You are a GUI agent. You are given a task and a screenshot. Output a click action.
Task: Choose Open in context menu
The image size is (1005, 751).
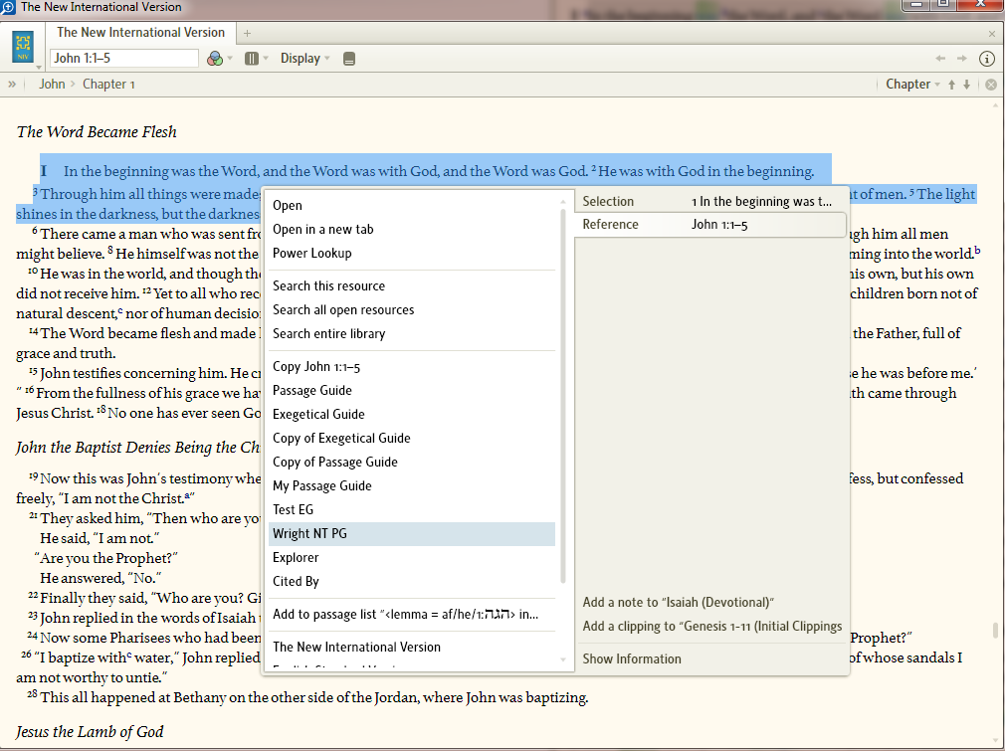412,205
